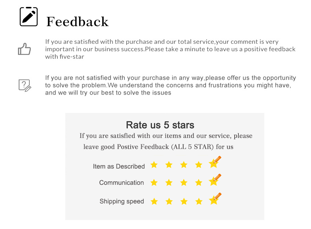The image size is (311, 229).
Task: Click the Rate us 5 stars heading
Action: (x=160, y=125)
